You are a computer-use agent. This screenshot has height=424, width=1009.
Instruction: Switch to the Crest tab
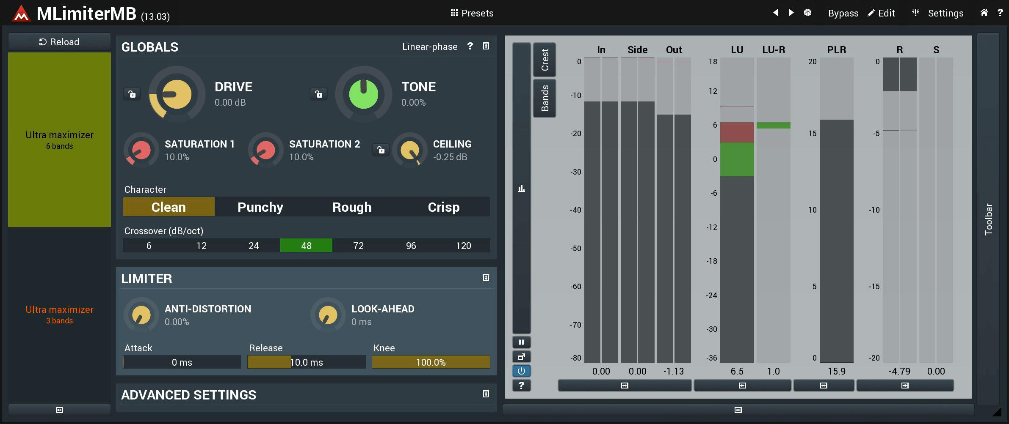(x=545, y=60)
